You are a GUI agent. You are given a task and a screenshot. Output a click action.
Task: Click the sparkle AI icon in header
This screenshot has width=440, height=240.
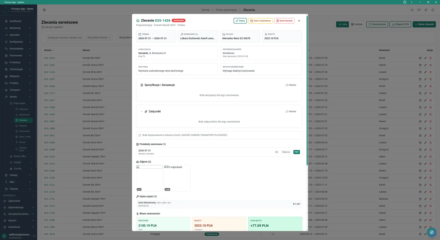pyautogui.click(x=426, y=10)
